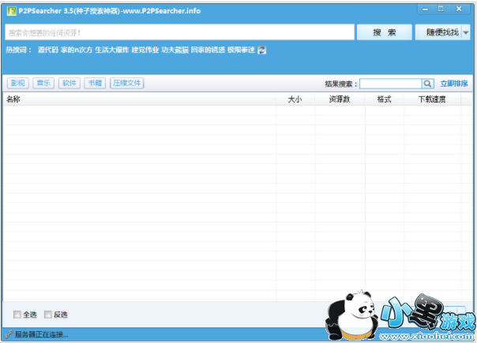
Task: Select the 软件 filter tab
Action: click(69, 83)
